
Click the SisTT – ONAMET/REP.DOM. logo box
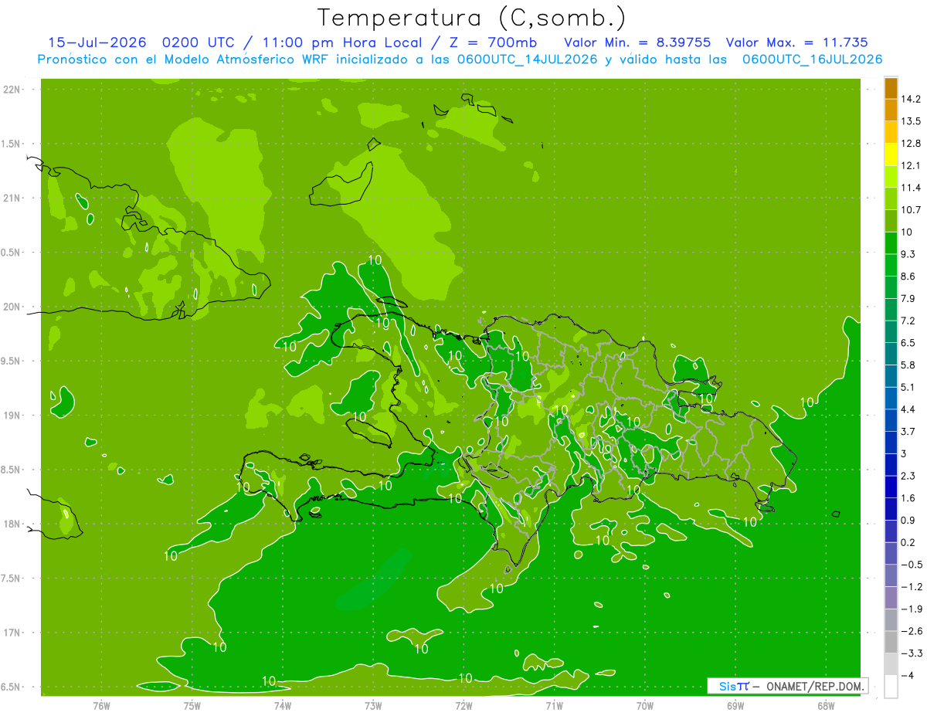point(787,686)
